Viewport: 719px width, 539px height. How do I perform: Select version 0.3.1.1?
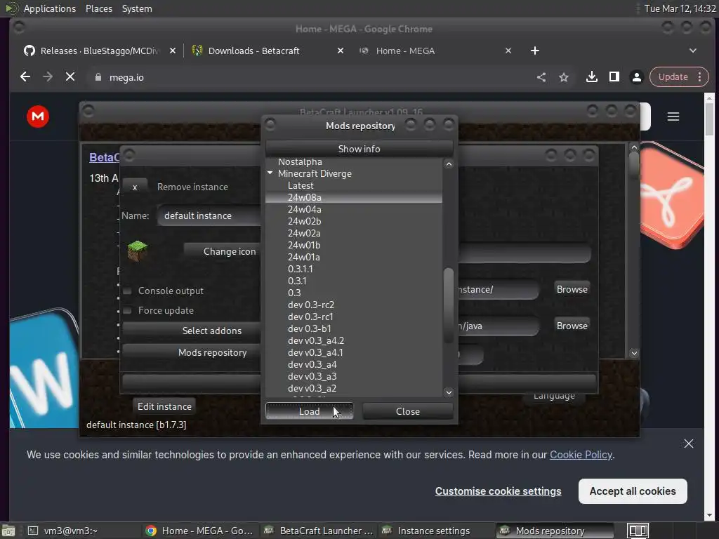pyautogui.click(x=300, y=269)
